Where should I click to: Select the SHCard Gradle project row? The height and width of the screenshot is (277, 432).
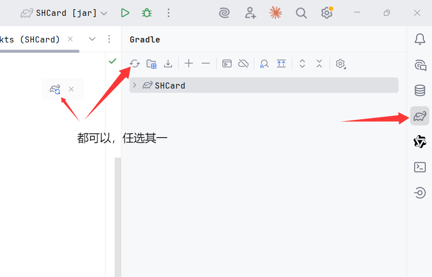tap(264, 85)
